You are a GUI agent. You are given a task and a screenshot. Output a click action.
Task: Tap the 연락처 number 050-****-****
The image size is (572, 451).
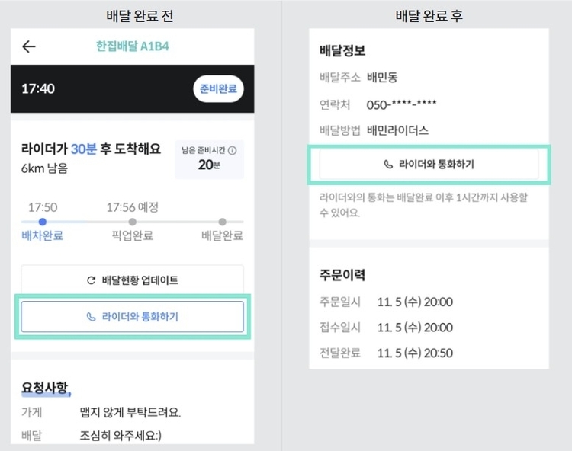[402, 104]
